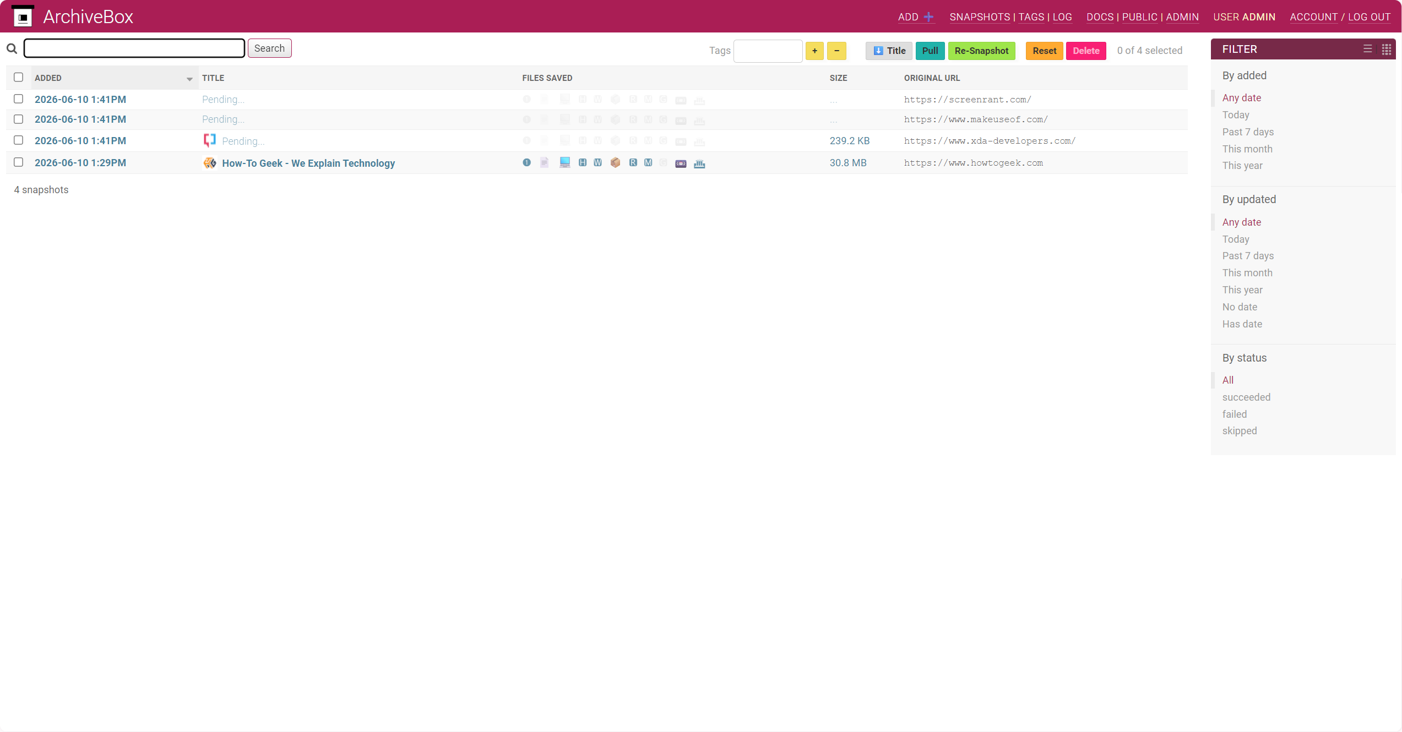Image resolution: width=1402 pixels, height=732 pixels.
Task: Toggle the select-all checkbox in header
Action: click(18, 78)
